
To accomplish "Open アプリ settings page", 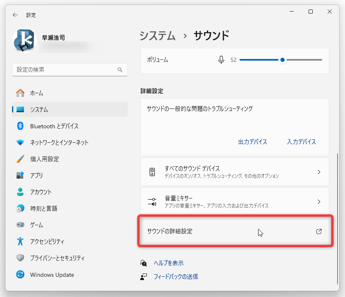I will tap(70, 175).
